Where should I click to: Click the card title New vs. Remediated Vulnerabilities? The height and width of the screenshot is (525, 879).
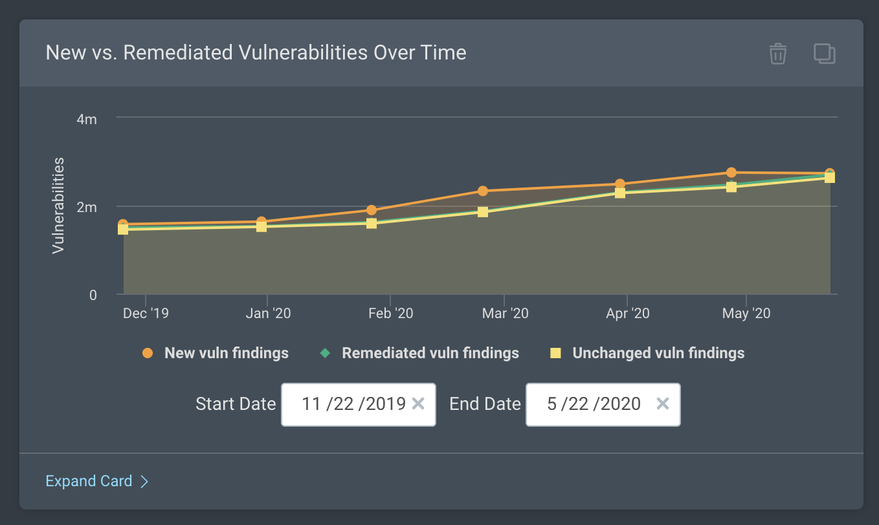(256, 52)
